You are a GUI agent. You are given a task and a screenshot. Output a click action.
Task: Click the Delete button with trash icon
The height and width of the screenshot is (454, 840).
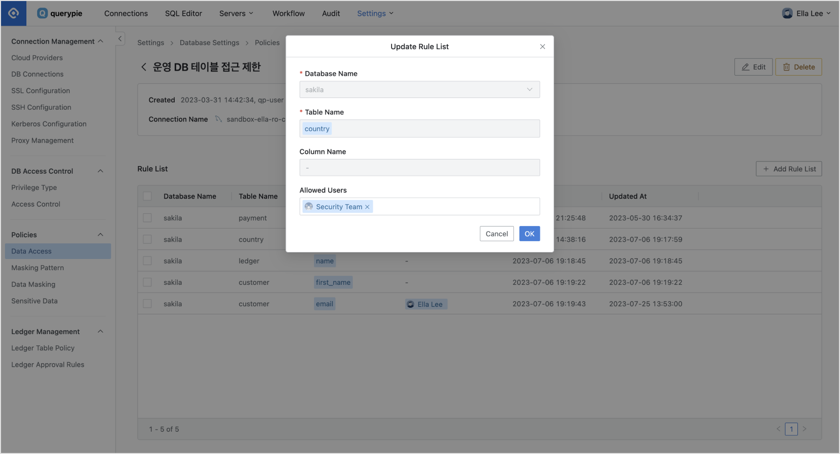point(798,67)
